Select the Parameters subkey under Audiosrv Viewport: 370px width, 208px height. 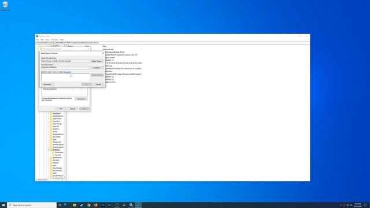[59, 153]
